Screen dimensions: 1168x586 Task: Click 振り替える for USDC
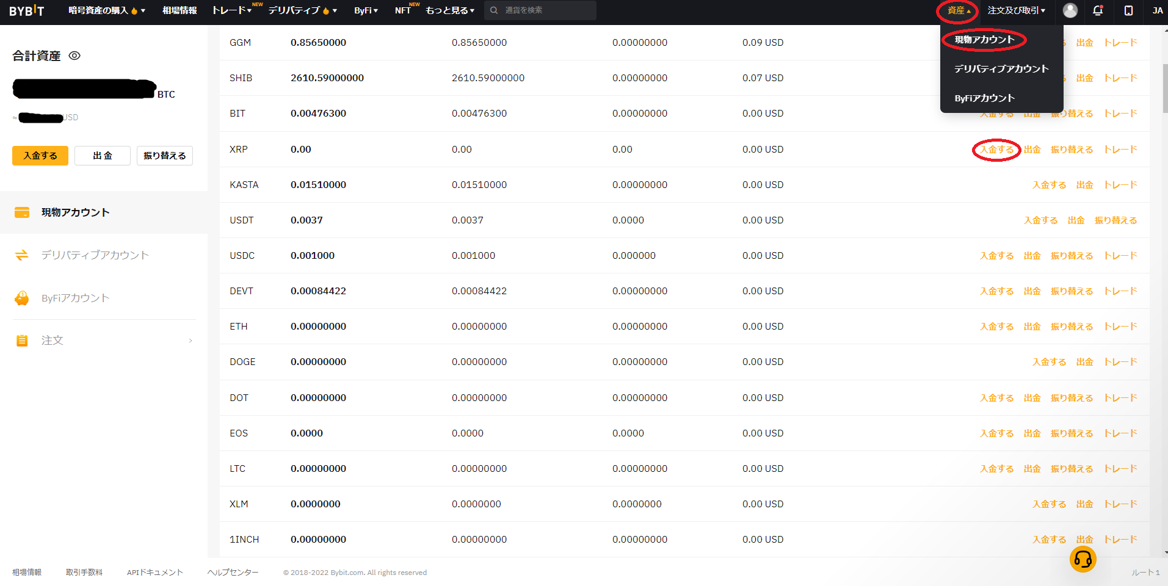coord(1072,256)
